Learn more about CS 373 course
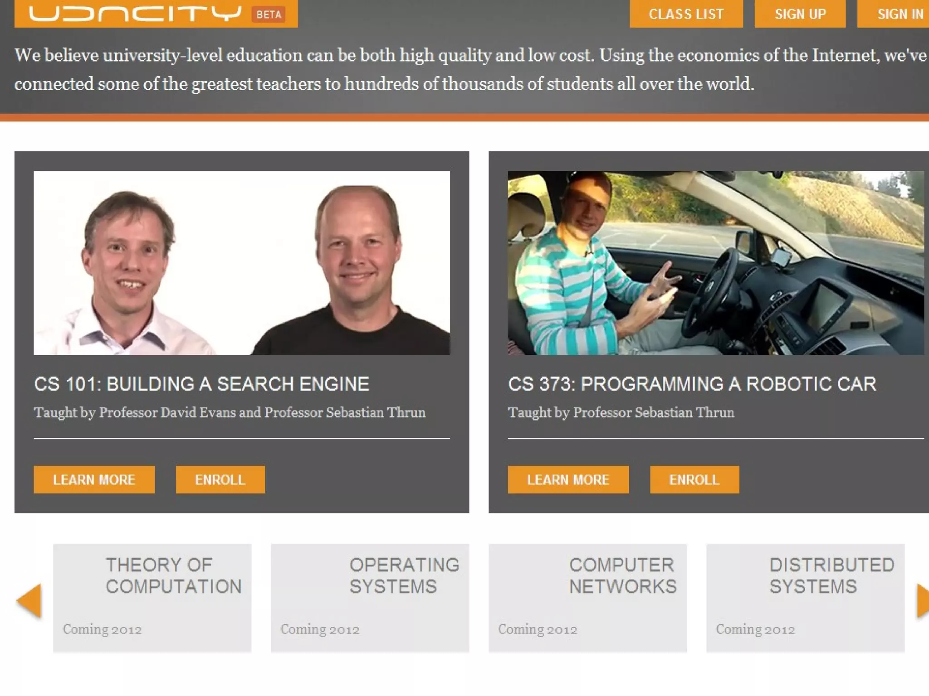929x696 pixels. 568,479
